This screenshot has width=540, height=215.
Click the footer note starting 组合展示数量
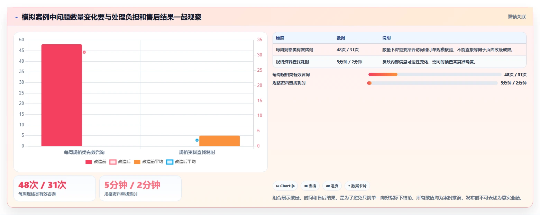(397, 198)
